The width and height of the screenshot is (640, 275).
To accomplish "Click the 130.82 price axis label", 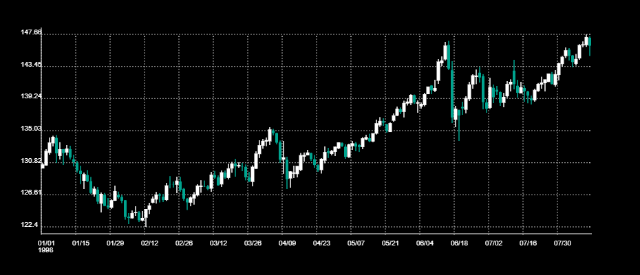I will (31, 161).
